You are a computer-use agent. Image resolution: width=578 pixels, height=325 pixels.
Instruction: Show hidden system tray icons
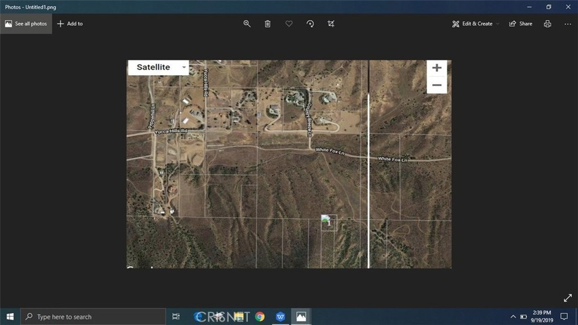click(x=513, y=317)
